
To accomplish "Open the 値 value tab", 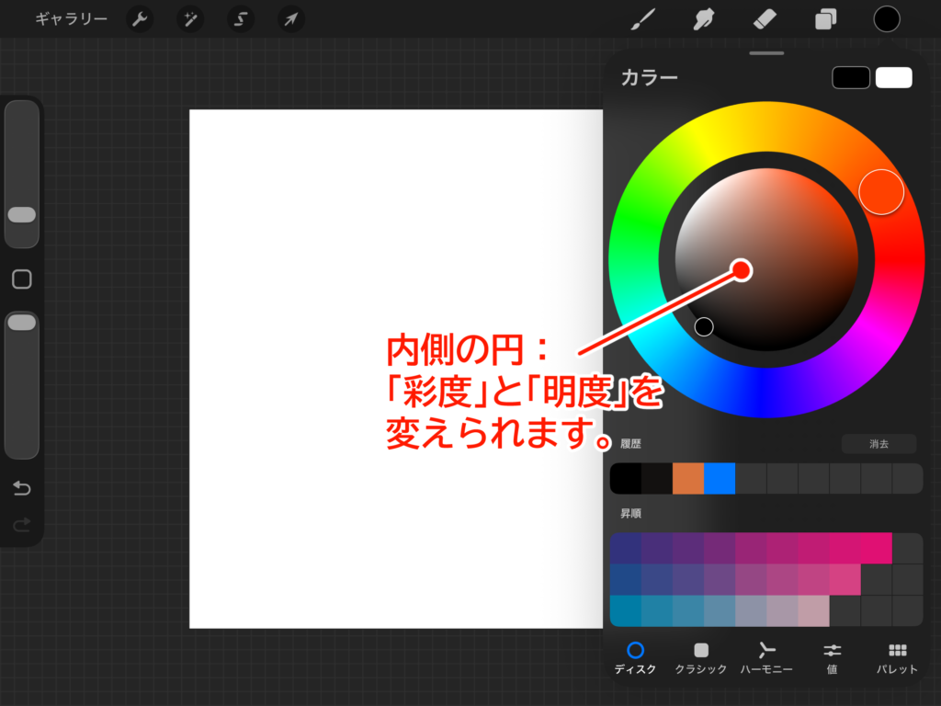I will (832, 658).
